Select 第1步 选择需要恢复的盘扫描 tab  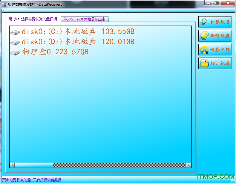[33, 19]
